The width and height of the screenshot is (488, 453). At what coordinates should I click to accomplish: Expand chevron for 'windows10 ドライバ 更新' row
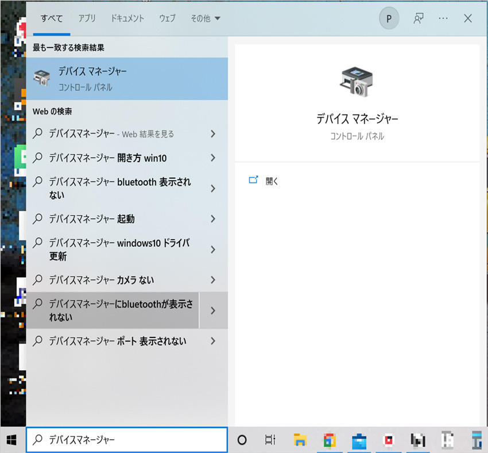pos(213,249)
